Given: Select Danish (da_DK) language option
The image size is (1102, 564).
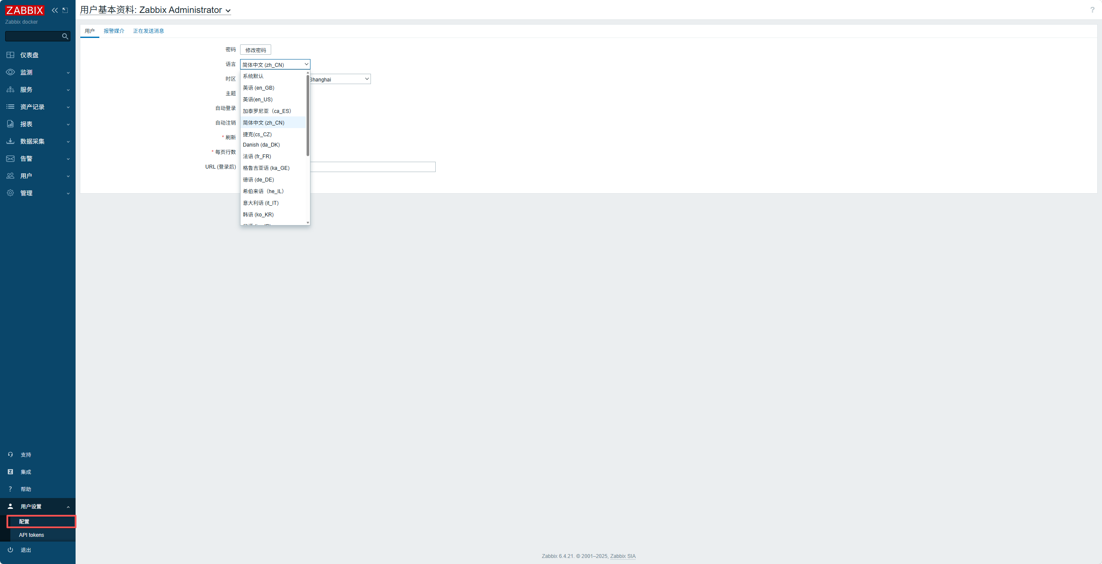Looking at the screenshot, I should coord(273,145).
